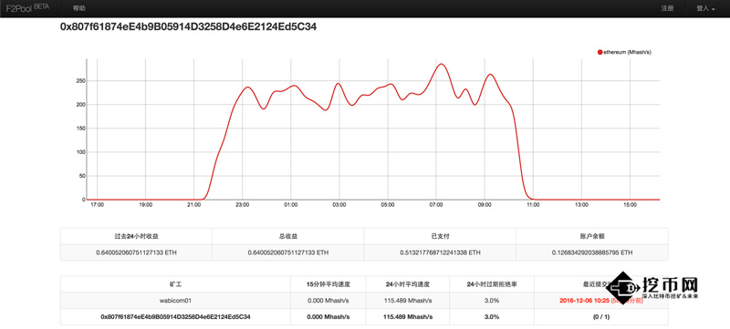Select the 0.126834292038885795 ETH balance value
This screenshot has height=329, width=730.
[591, 252]
